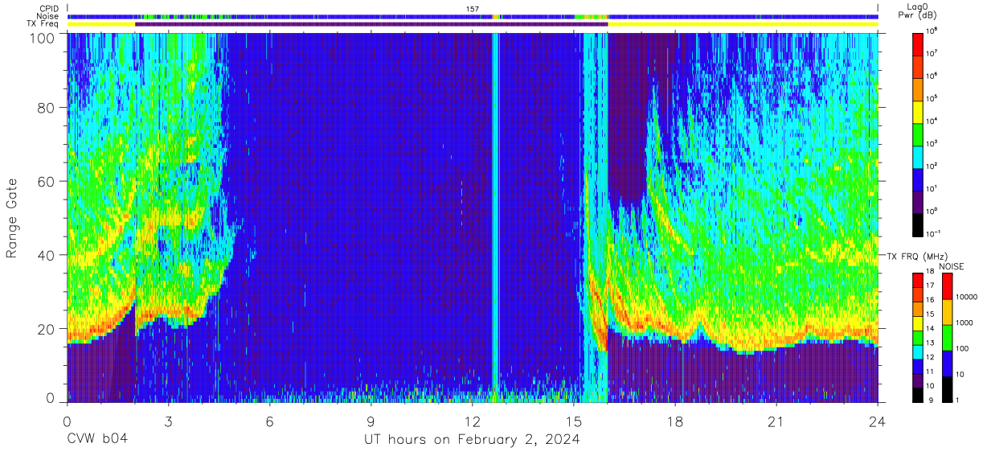Click the purple section of TX Freq strip
Viewport: 987px width, 456px height.
(371, 24)
